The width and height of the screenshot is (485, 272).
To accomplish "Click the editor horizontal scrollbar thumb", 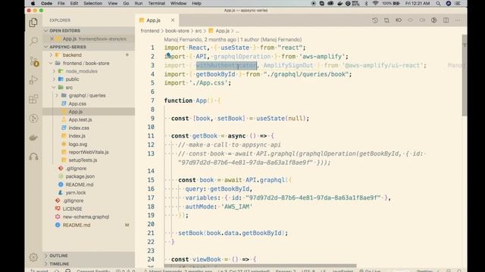I will [x=260, y=265].
